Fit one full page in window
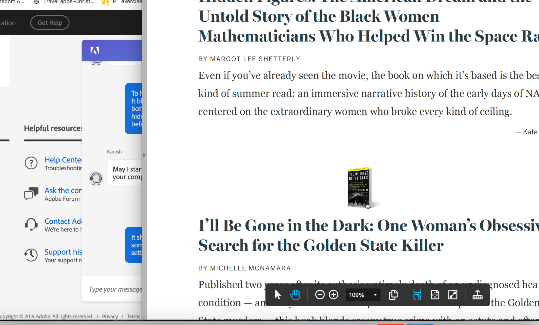 click(x=435, y=295)
